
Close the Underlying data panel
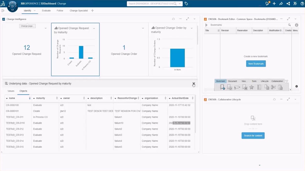click(194, 84)
